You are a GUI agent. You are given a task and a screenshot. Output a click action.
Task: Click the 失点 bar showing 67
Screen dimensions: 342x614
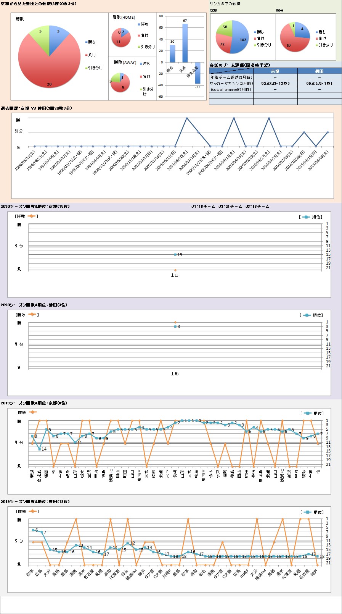[185, 43]
